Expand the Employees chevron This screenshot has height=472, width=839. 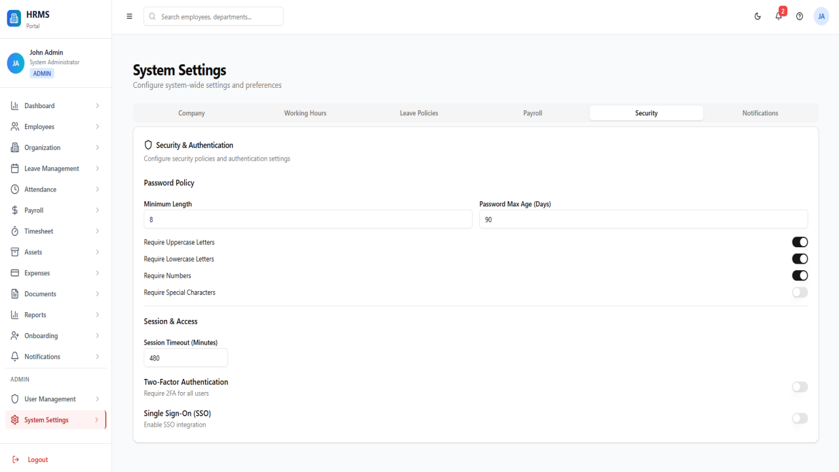click(x=97, y=127)
